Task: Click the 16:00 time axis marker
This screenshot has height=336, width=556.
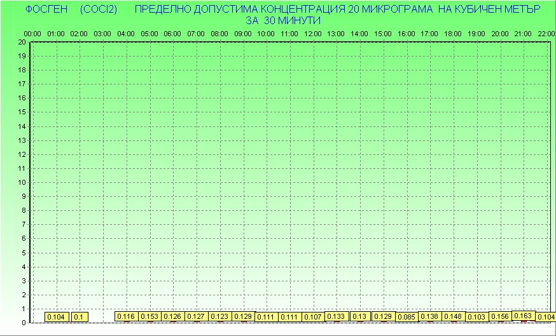Action: tap(406, 33)
